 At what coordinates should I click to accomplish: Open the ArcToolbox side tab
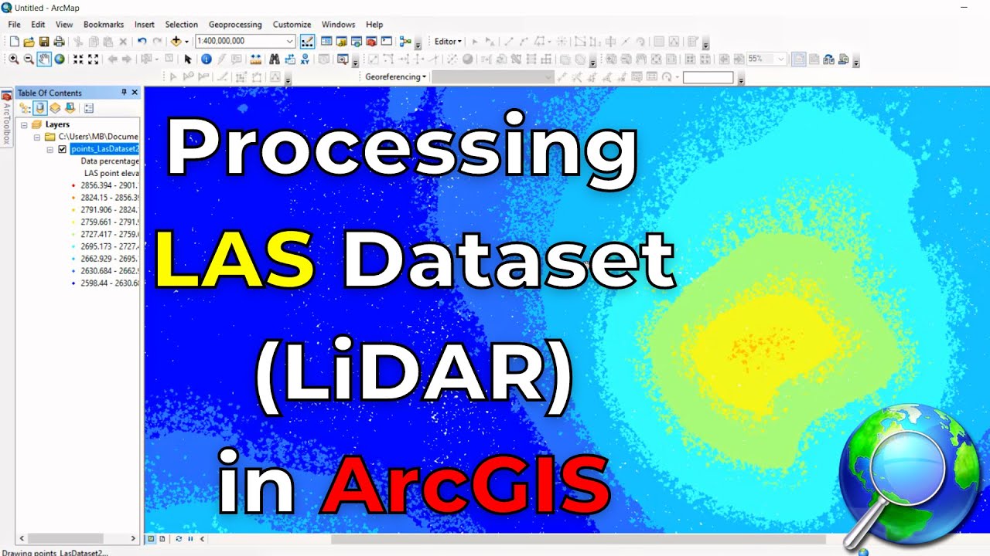(6, 119)
